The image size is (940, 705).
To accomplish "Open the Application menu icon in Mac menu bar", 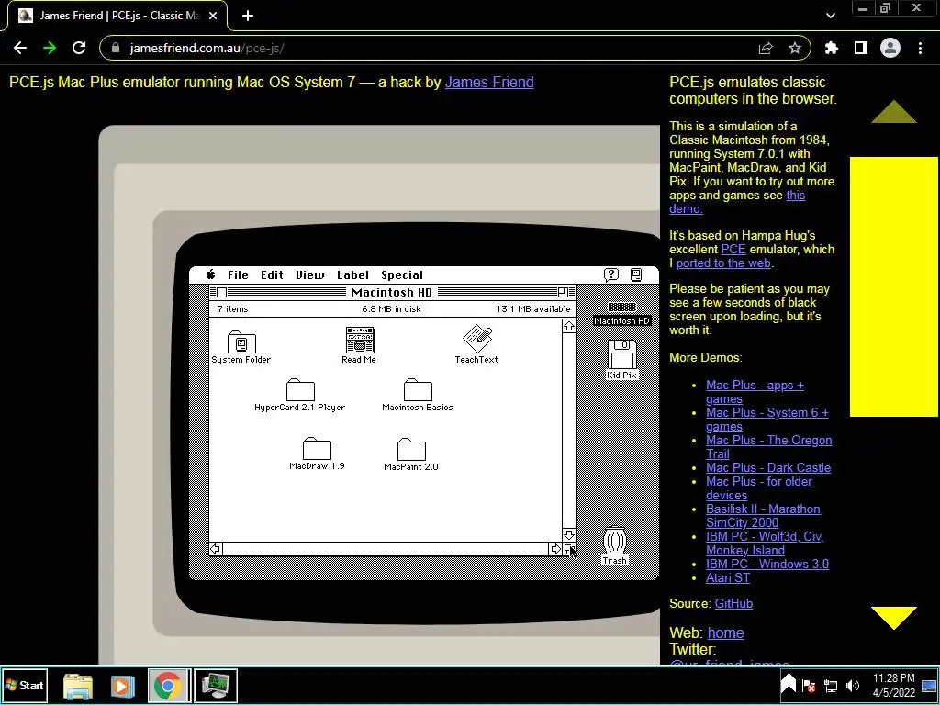I will [636, 274].
